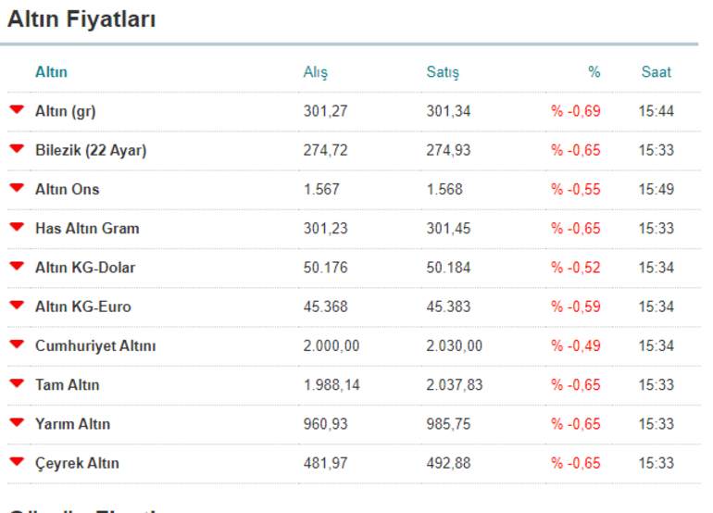Click the Saat column header
Image resolution: width=713 pixels, height=513 pixels.
[x=657, y=72]
